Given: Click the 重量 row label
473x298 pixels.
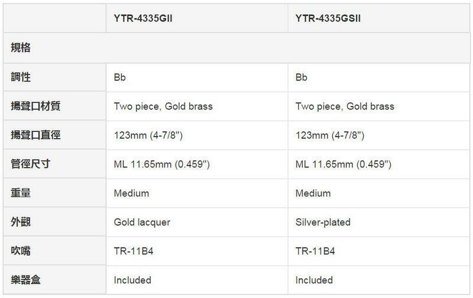Looking at the screenshot, I should (21, 193).
